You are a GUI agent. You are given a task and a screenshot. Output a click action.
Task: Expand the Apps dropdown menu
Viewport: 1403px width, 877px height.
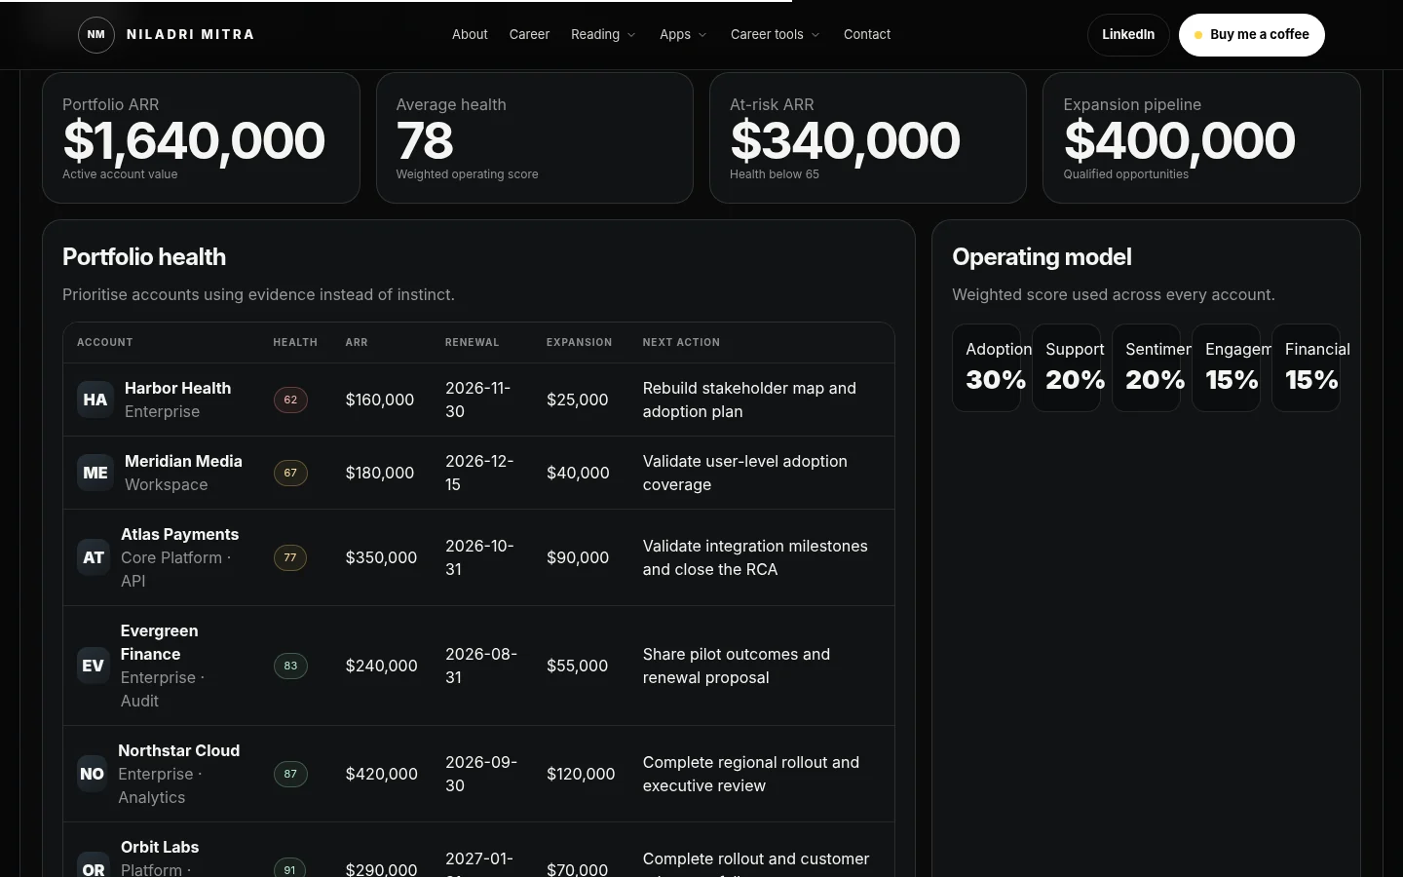pyautogui.click(x=683, y=34)
